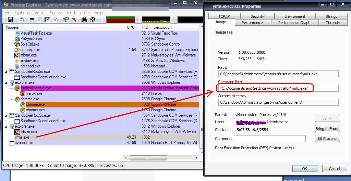Select the VisualTaskTips.exe process row
The image size is (351, 181).
(100, 33)
